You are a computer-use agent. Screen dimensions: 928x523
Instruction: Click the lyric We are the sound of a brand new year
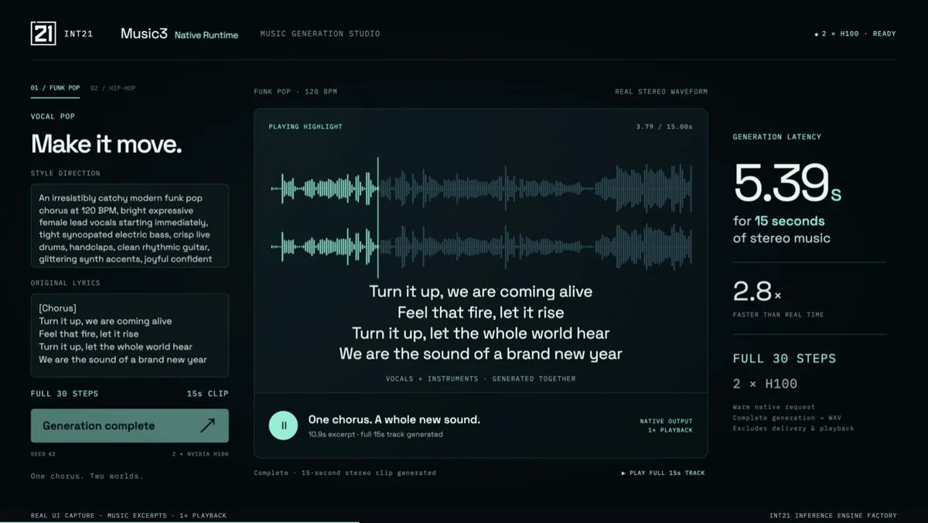(481, 354)
